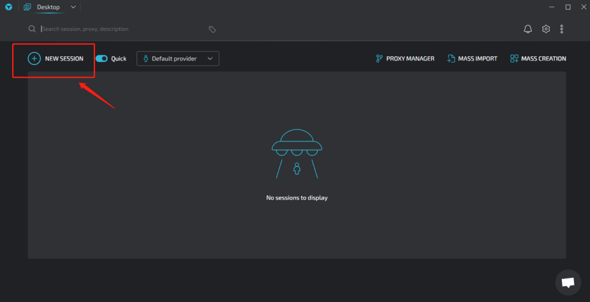Click the magnifier search icon
Viewport: 590px width, 302px height.
32,29
